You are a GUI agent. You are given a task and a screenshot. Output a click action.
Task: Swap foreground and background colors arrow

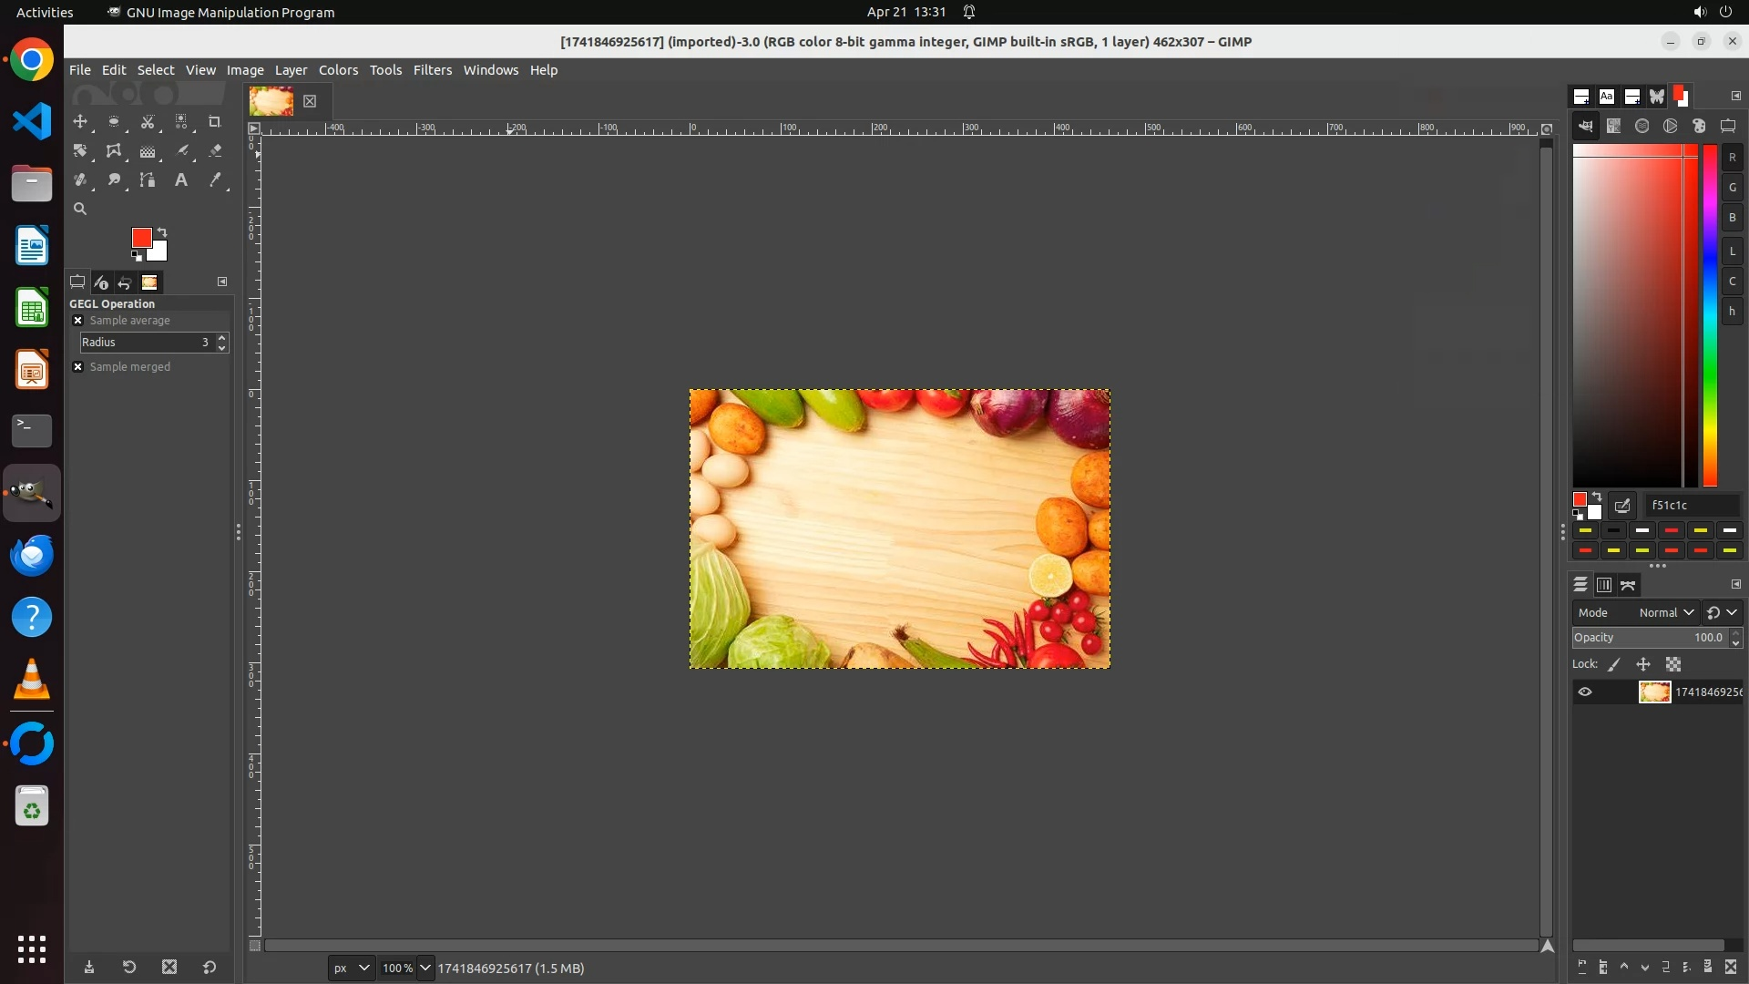pos(162,231)
